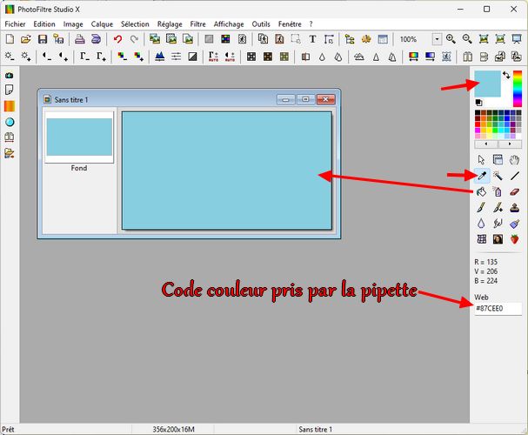This screenshot has height=435, width=528.
Task: Select the Spray can tool
Action: point(498,191)
